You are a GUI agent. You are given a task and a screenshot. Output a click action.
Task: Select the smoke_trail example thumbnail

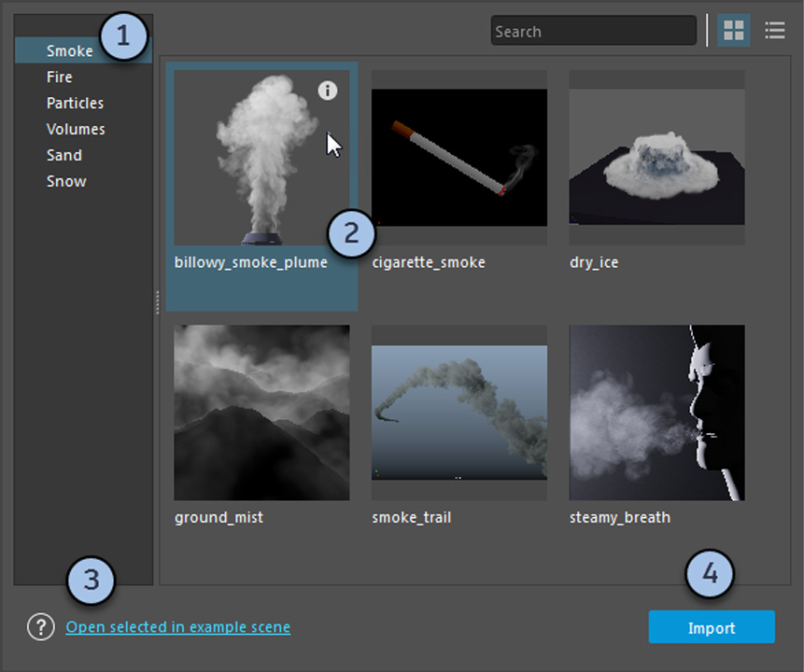pos(458,413)
